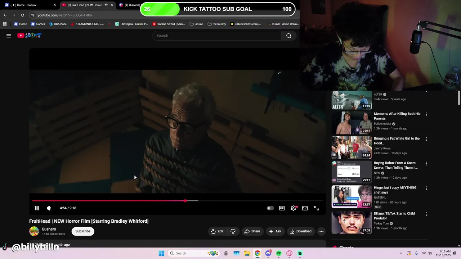Dislike the video
The height and width of the screenshot is (259, 461).
click(x=233, y=231)
